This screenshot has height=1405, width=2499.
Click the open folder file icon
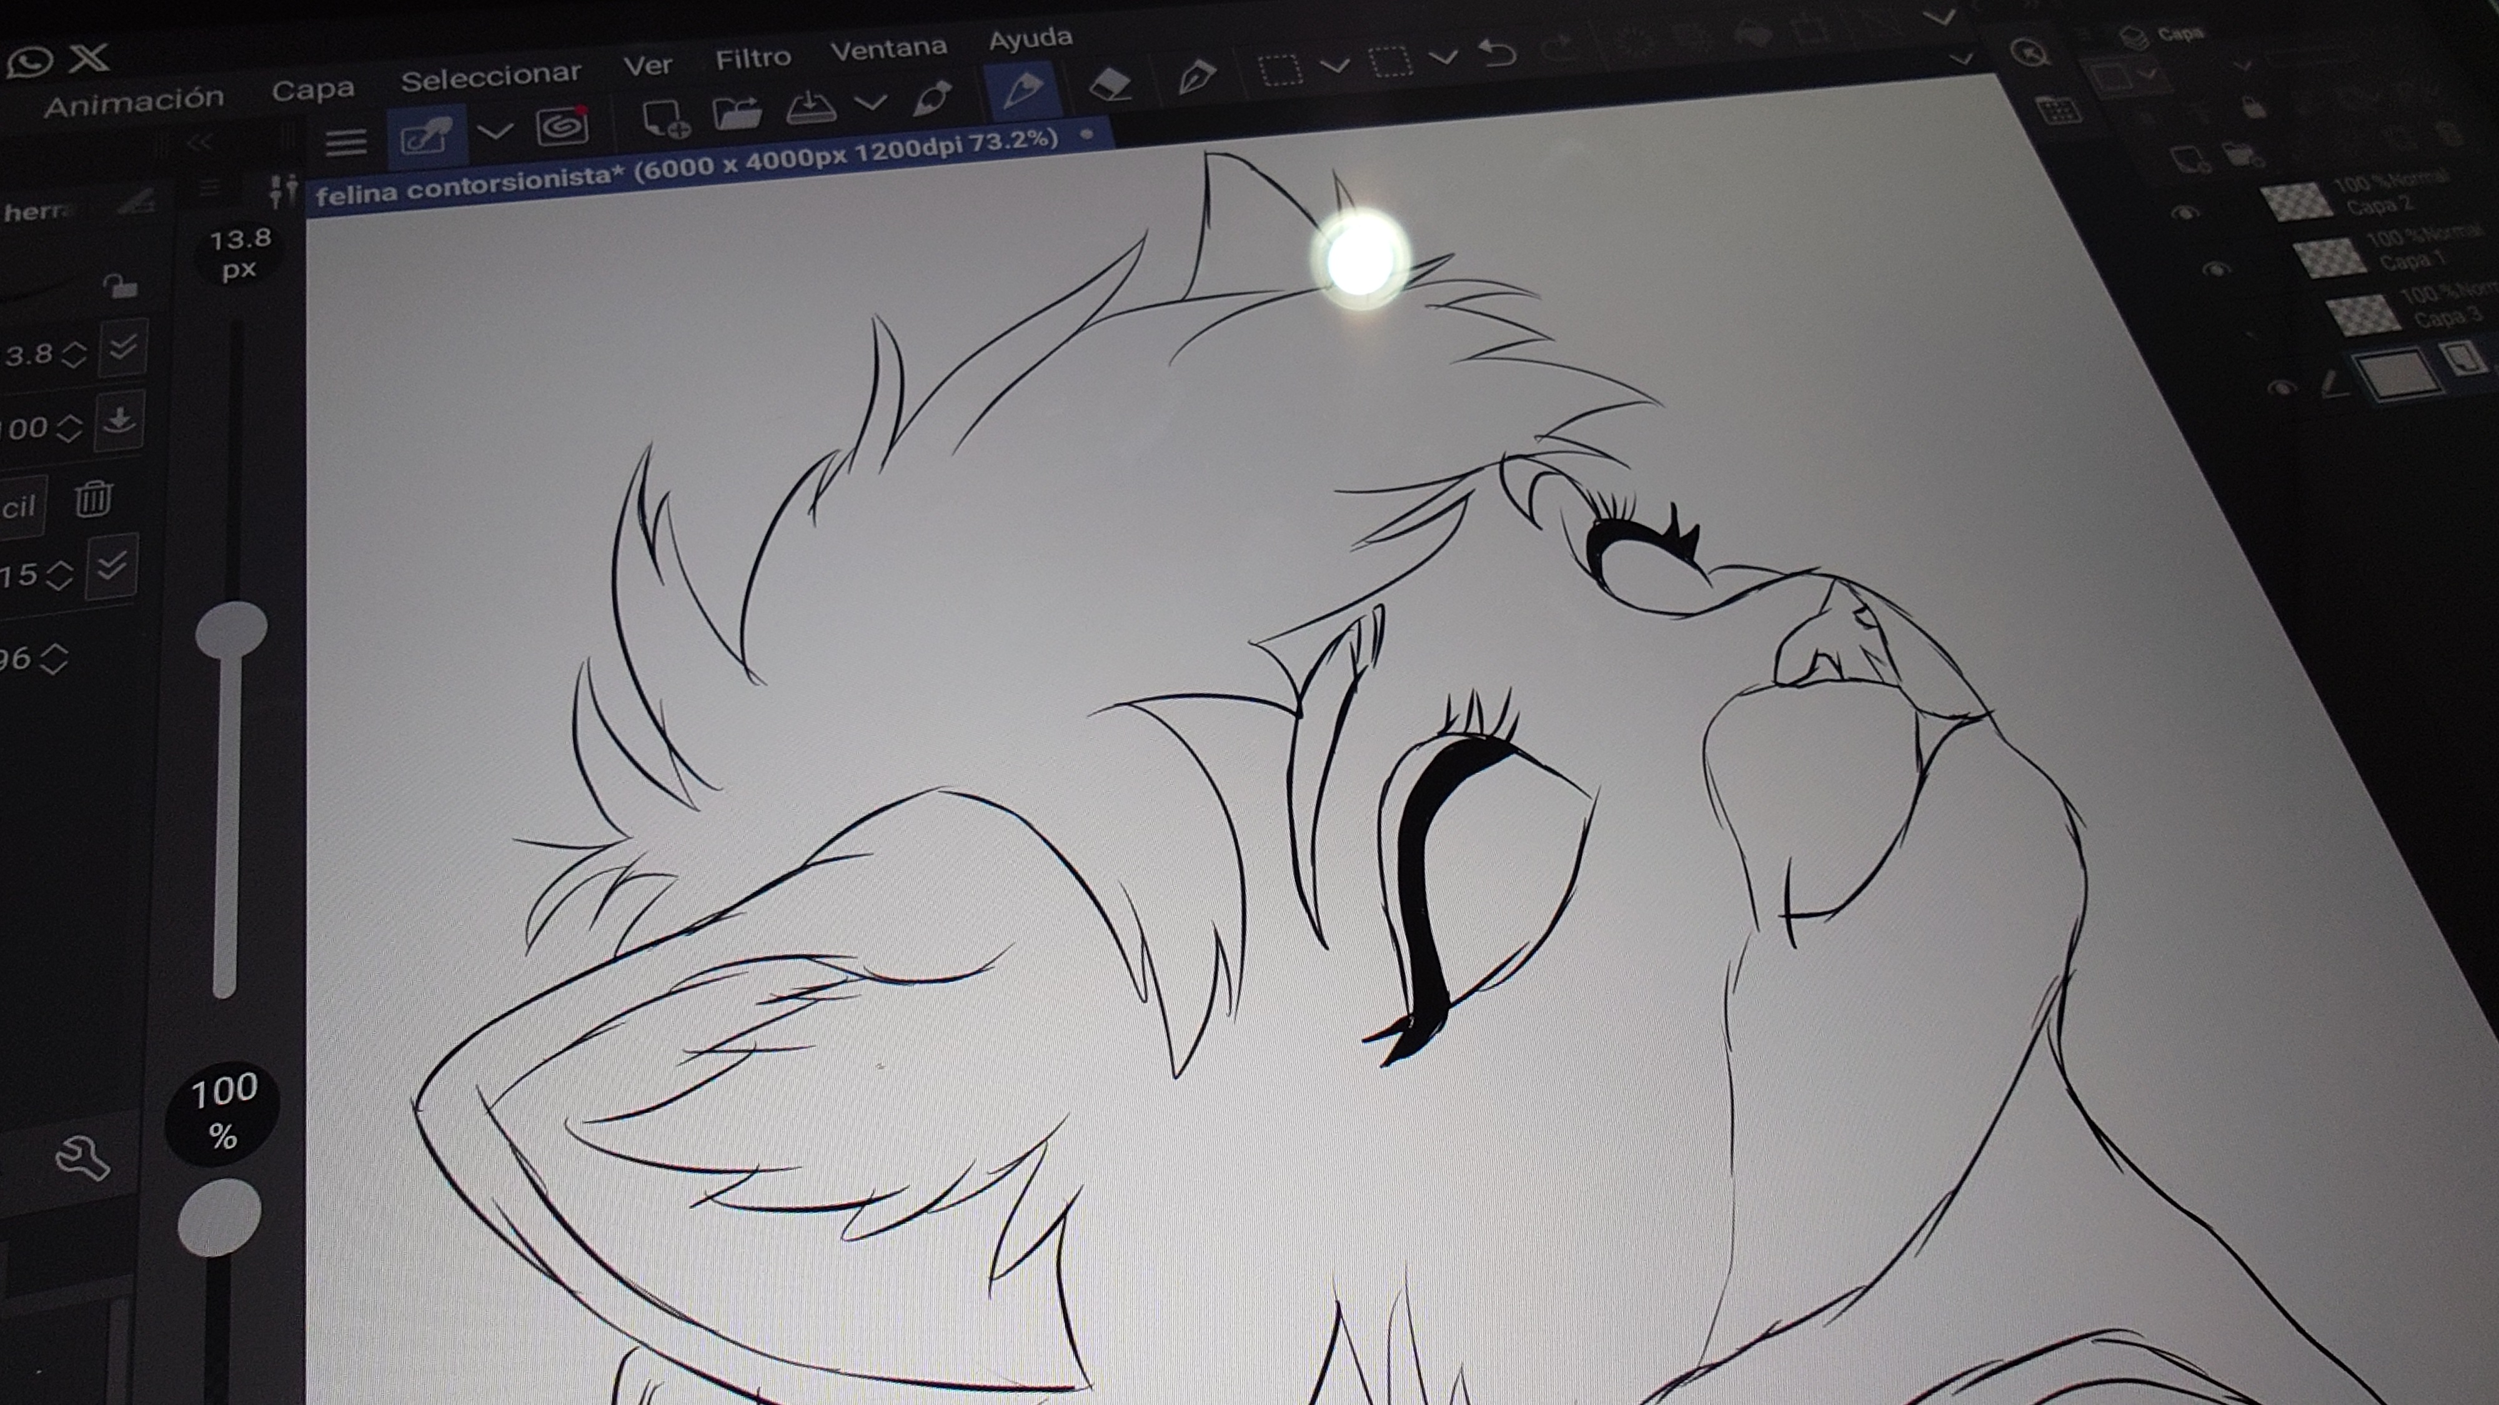[x=737, y=114]
